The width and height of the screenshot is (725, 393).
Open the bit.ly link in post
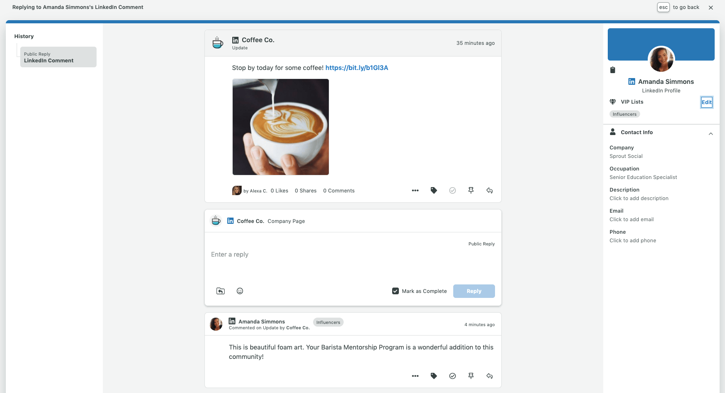[x=357, y=68]
